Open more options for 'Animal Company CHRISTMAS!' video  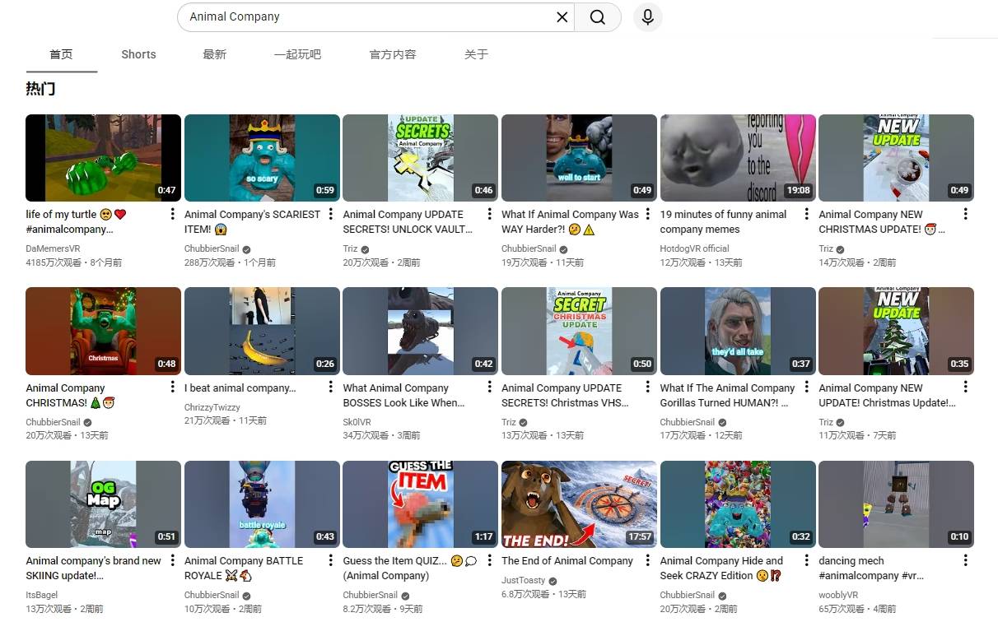[x=172, y=388]
